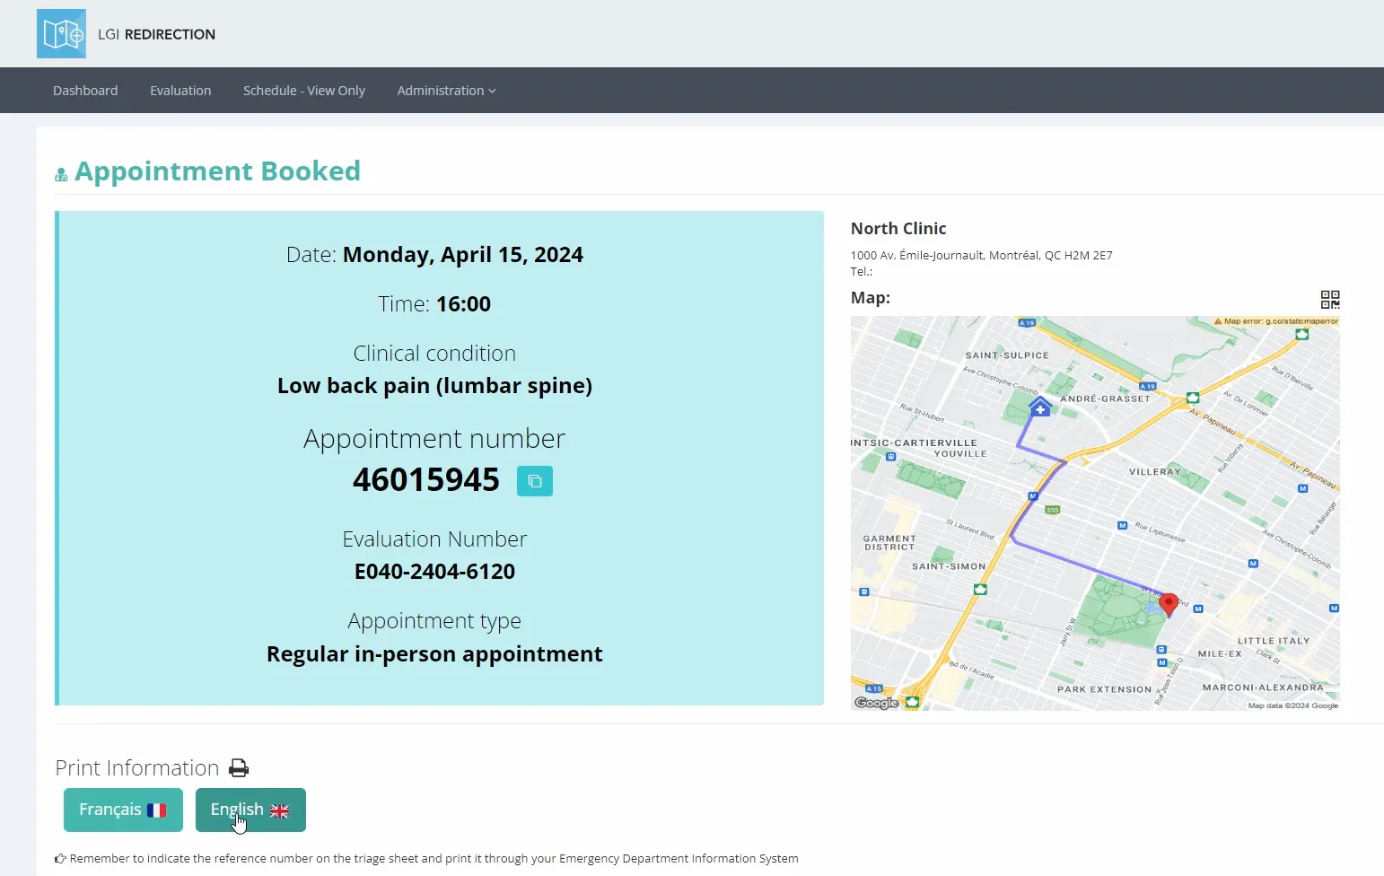1384x876 pixels.
Task: Click the North Clinic heading
Action: (898, 229)
